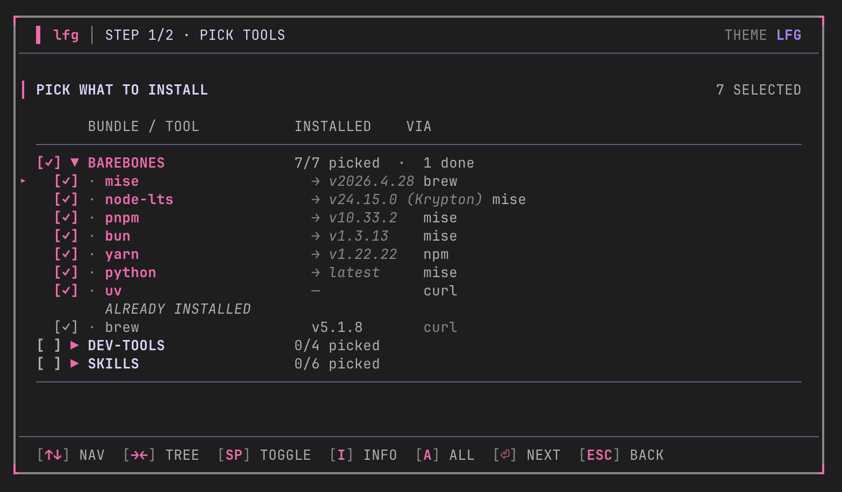842x492 pixels.
Task: Select the yarn tool name
Action: coord(122,255)
